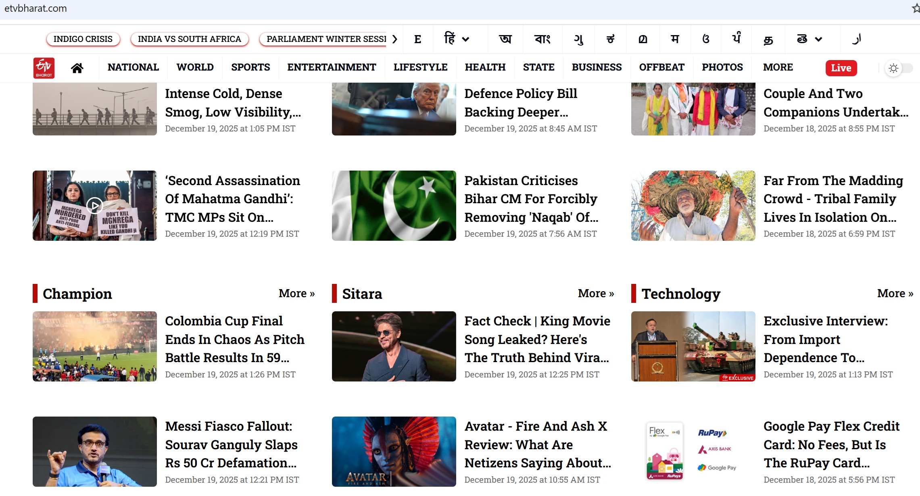Open the ENTERTAINMENT menu

[x=332, y=67]
